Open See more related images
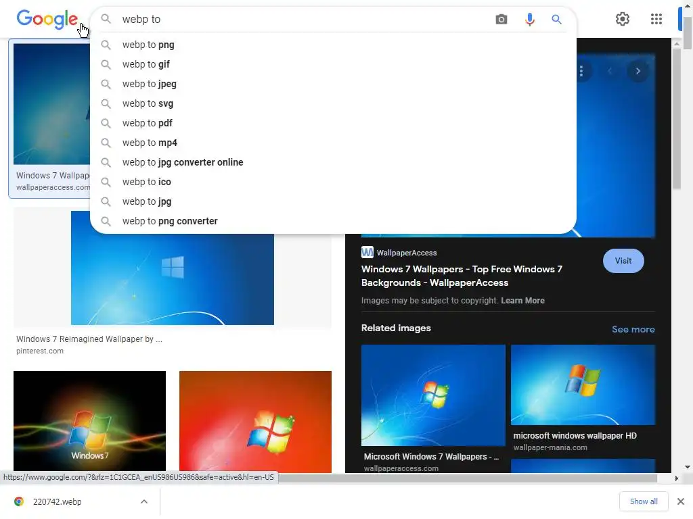The height and width of the screenshot is (519, 693). pyautogui.click(x=633, y=329)
